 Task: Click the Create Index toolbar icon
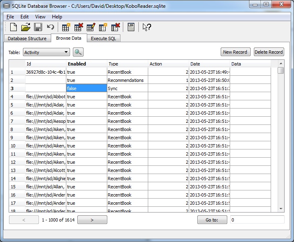click(x=103, y=27)
